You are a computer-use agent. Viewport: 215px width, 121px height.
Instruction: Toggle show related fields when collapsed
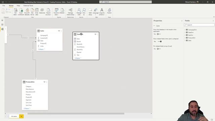click(x=160, y=41)
